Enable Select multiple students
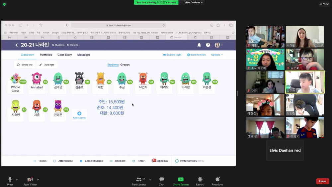This screenshot has width=332, height=187. tap(91, 161)
